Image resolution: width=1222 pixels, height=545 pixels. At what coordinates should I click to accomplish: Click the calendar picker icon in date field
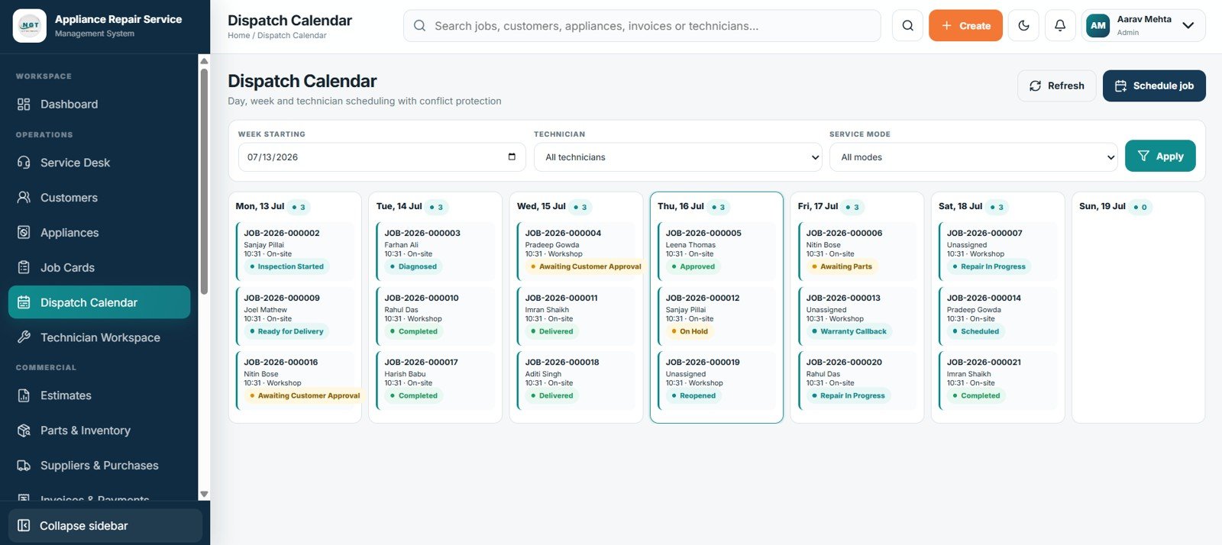[x=512, y=157]
